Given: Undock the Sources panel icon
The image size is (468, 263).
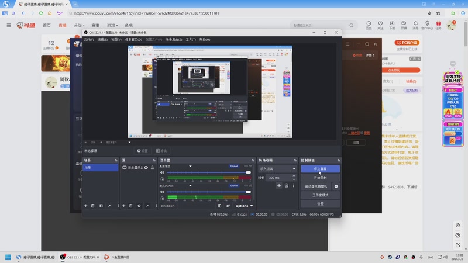Looking at the screenshot, I should [154, 160].
